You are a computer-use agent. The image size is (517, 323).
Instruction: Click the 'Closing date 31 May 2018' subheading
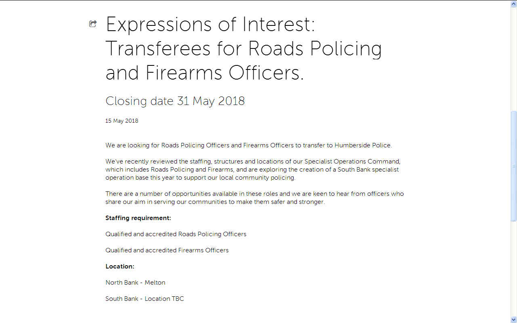[x=175, y=101]
